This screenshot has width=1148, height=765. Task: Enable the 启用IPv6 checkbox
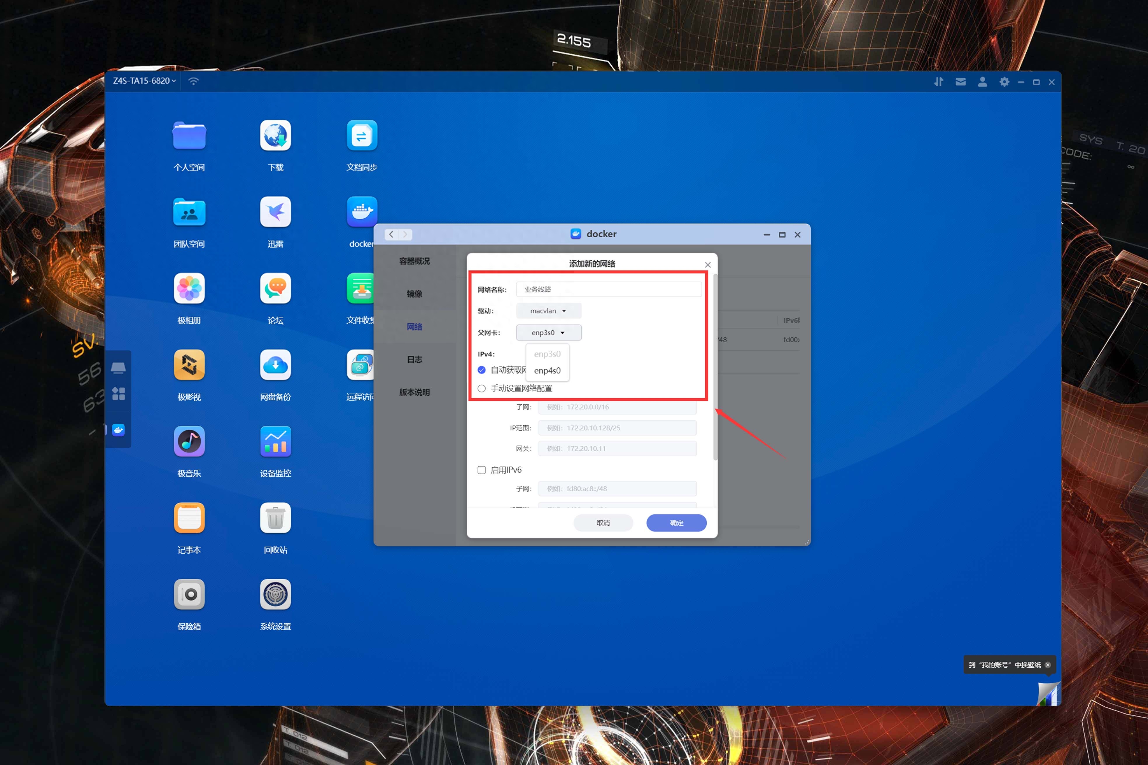tap(481, 470)
